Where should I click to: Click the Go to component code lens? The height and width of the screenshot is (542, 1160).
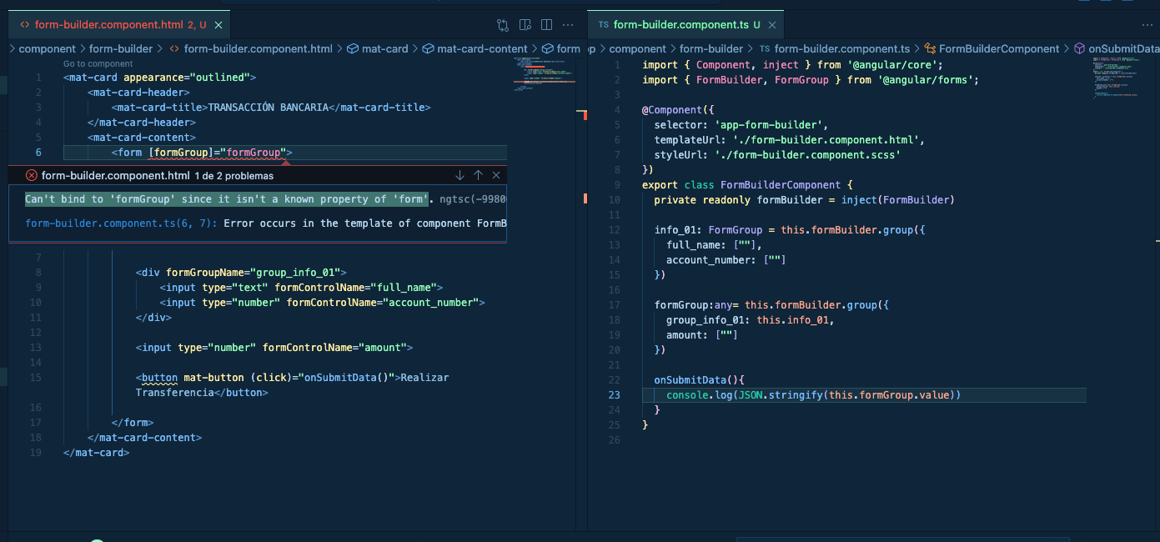pos(98,63)
